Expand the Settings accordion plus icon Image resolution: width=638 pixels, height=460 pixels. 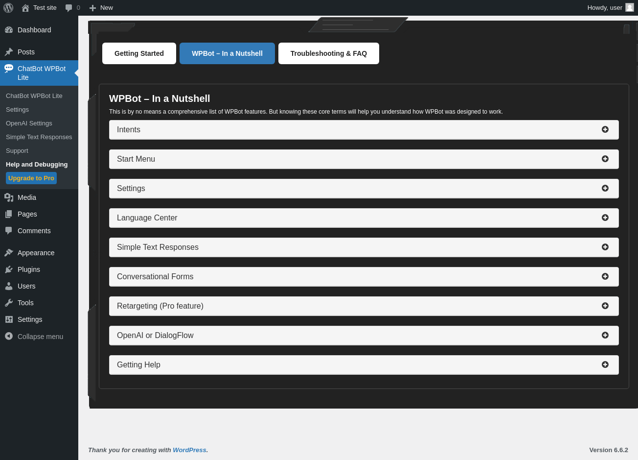[x=605, y=188]
